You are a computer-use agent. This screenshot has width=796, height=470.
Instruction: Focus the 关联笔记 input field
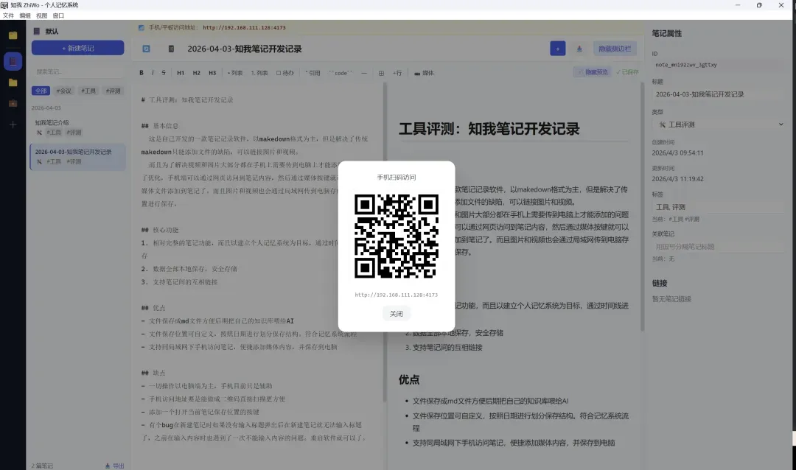pos(718,247)
